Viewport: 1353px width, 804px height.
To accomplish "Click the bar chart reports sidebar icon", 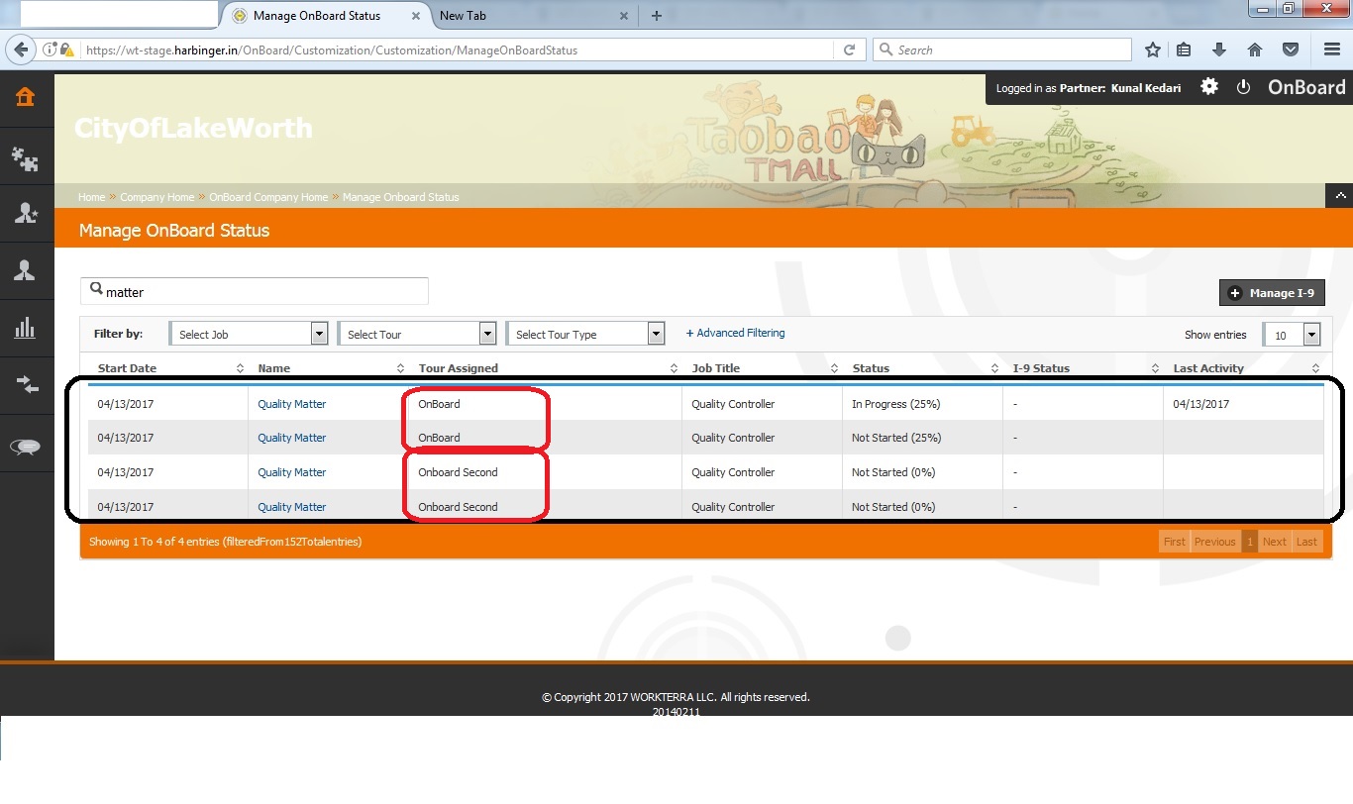I will click(26, 329).
